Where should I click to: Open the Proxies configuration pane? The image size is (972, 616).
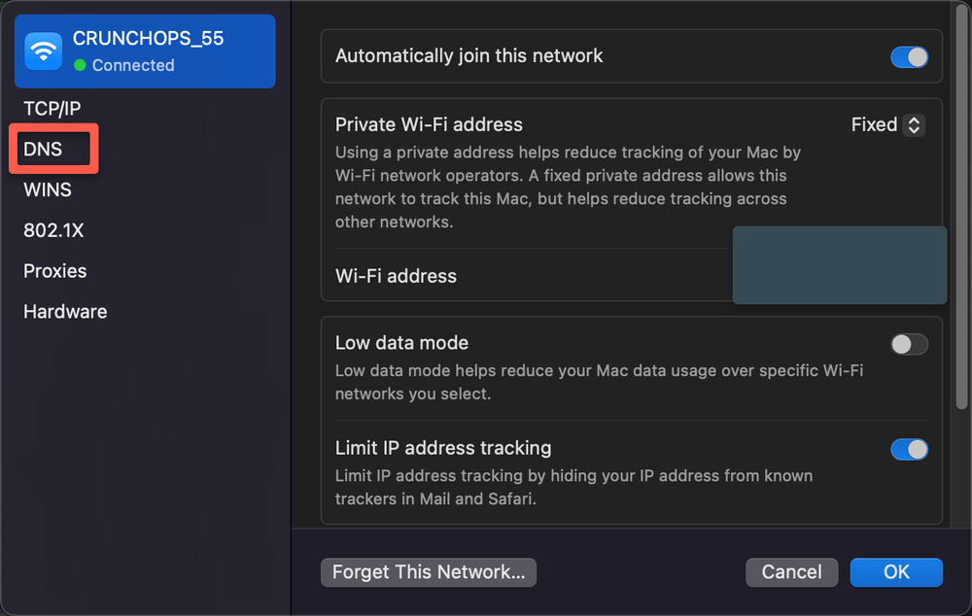(x=54, y=271)
